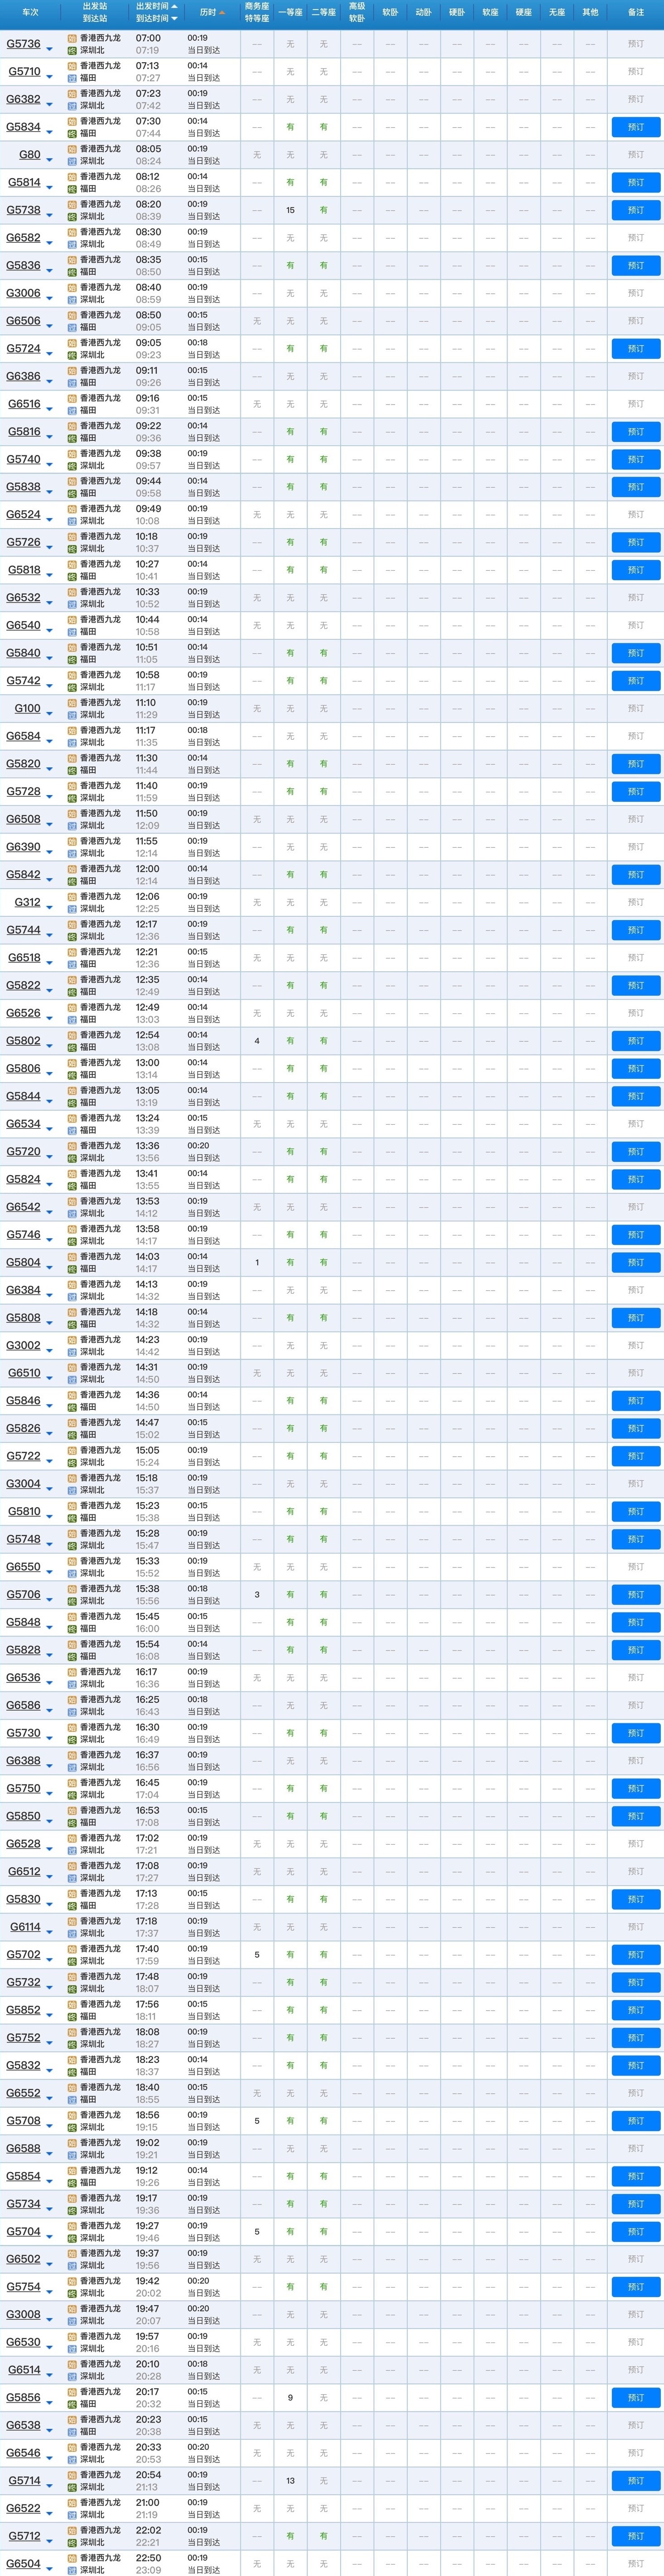The height and width of the screenshot is (2576, 664).
Task: Book train G5802 with the 预订 button
Action: click(636, 1041)
